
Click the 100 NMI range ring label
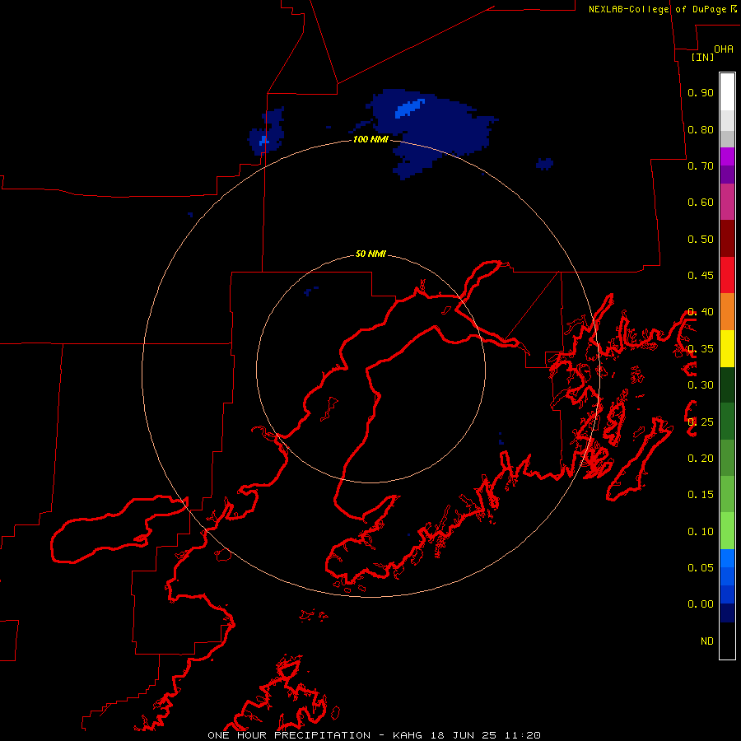[371, 139]
